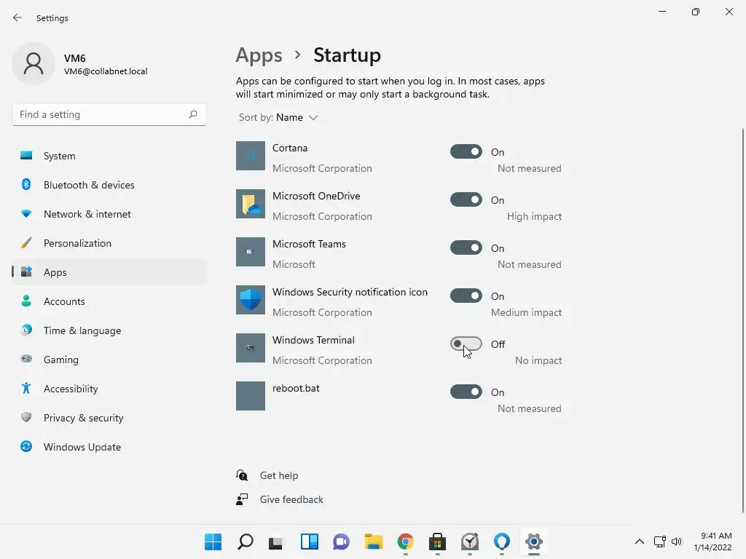The width and height of the screenshot is (746, 559).
Task: Disable Microsoft Teams startup toggle
Action: (466, 247)
